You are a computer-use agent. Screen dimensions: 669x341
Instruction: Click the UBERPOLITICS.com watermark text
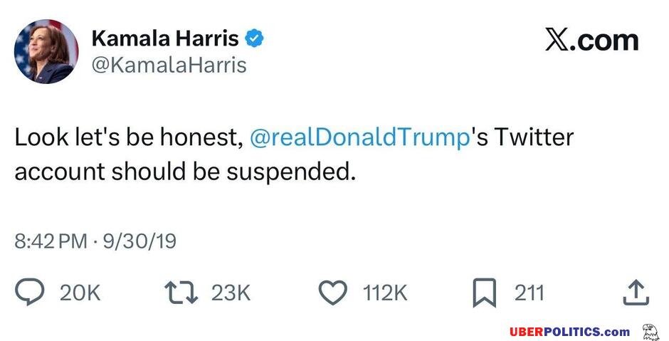pyautogui.click(x=569, y=332)
